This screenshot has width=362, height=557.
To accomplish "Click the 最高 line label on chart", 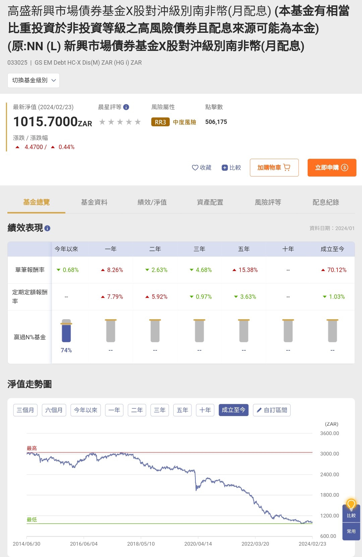I will pos(32,448).
